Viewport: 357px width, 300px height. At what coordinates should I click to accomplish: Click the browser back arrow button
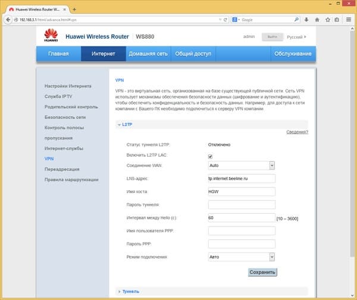8,20
